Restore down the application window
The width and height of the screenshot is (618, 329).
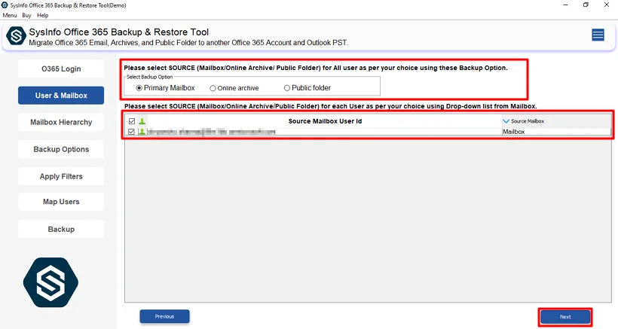point(586,5)
